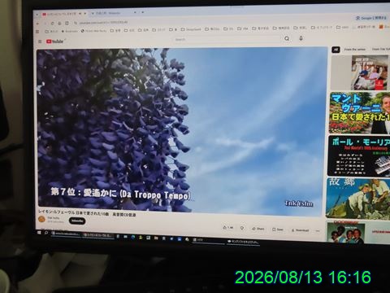Open File Explorer folder on taskbar
This screenshot has width=390, height=293.
point(156,238)
